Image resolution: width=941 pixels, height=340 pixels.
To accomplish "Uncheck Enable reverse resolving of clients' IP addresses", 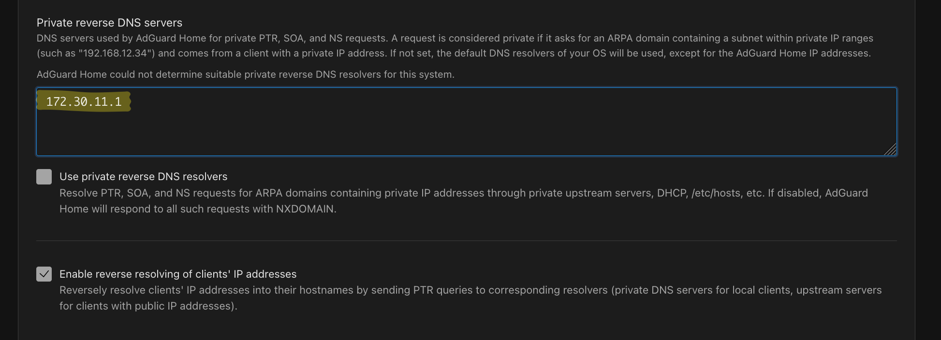I will 44,274.
